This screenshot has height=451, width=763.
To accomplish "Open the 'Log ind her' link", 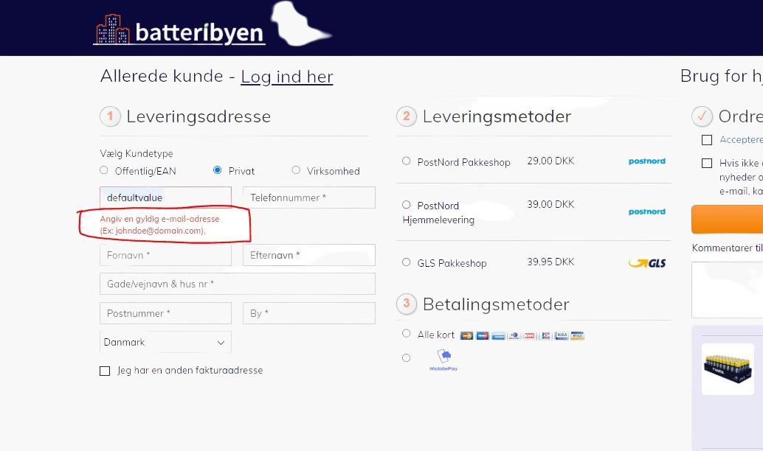I will pyautogui.click(x=286, y=77).
